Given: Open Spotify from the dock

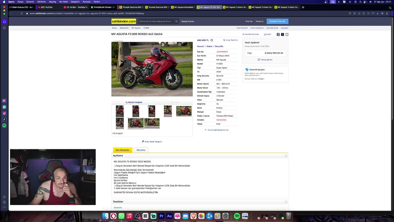Looking at the screenshot, I should point(237,216).
